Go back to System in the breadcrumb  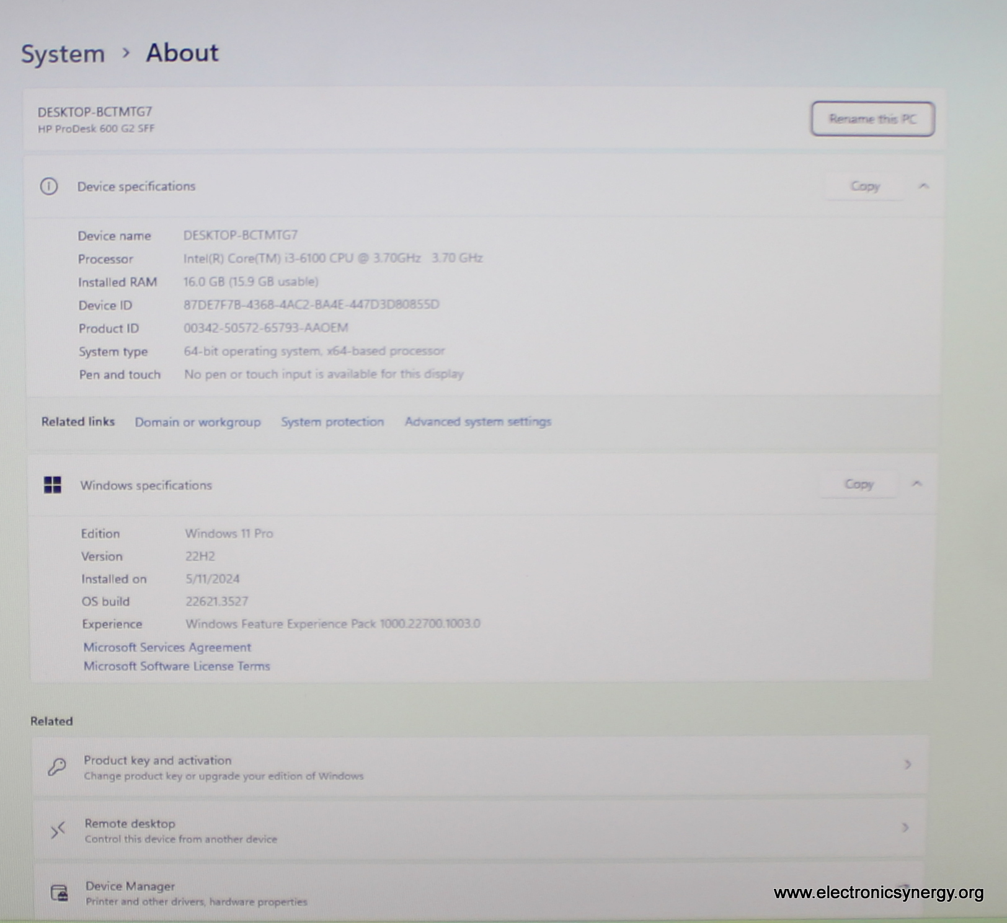(x=63, y=54)
